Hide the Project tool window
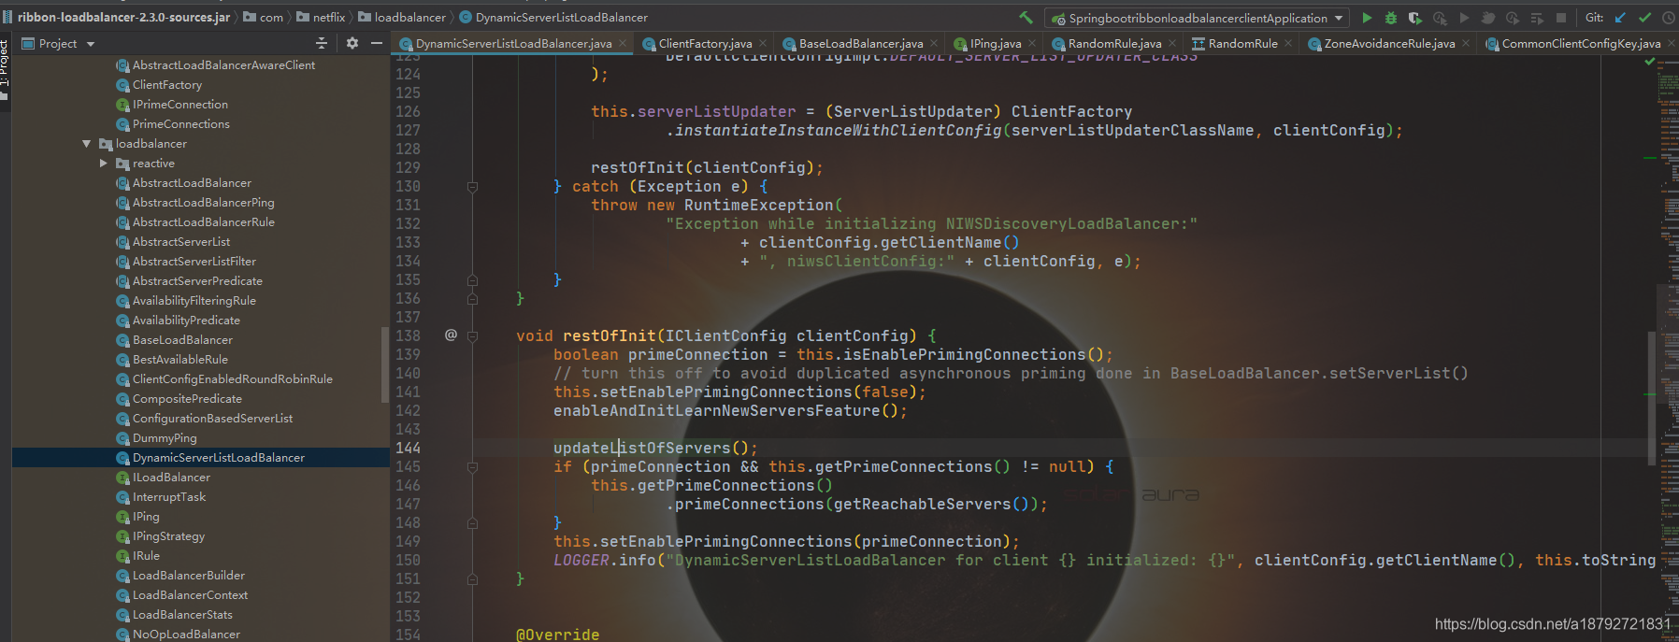The height and width of the screenshot is (642, 1679). (377, 43)
